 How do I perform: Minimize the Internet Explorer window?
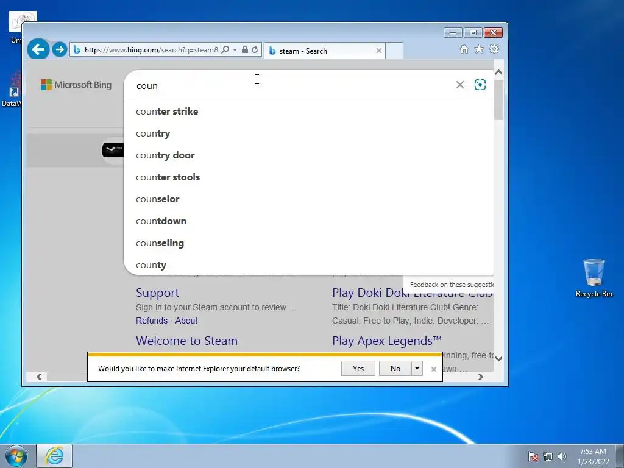[x=453, y=33]
